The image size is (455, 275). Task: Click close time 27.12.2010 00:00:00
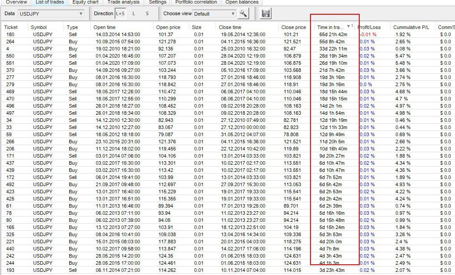pyautogui.click(x=243, y=127)
